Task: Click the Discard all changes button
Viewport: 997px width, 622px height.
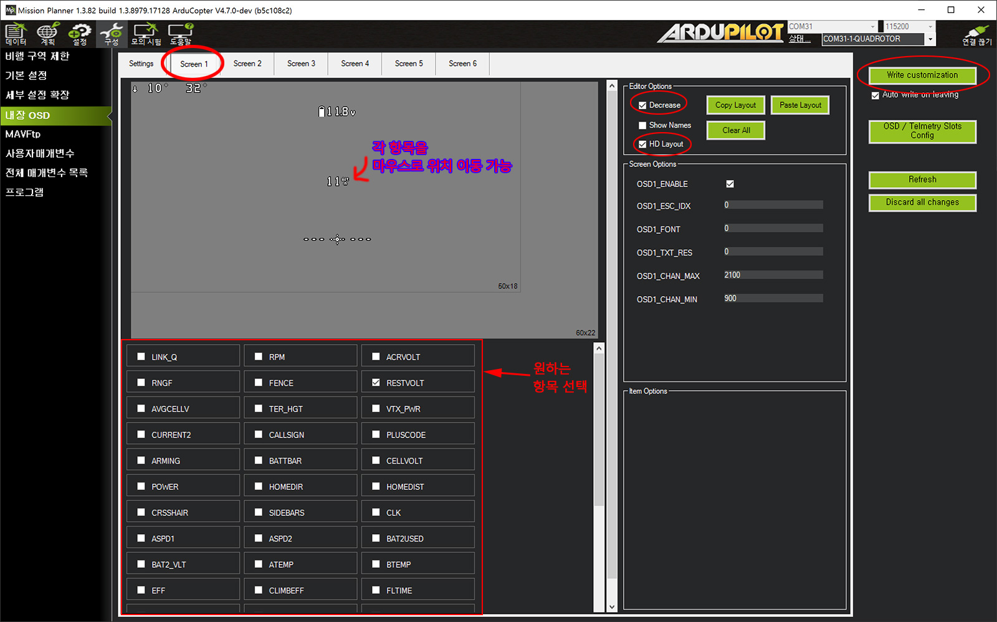Action: pyautogui.click(x=922, y=203)
